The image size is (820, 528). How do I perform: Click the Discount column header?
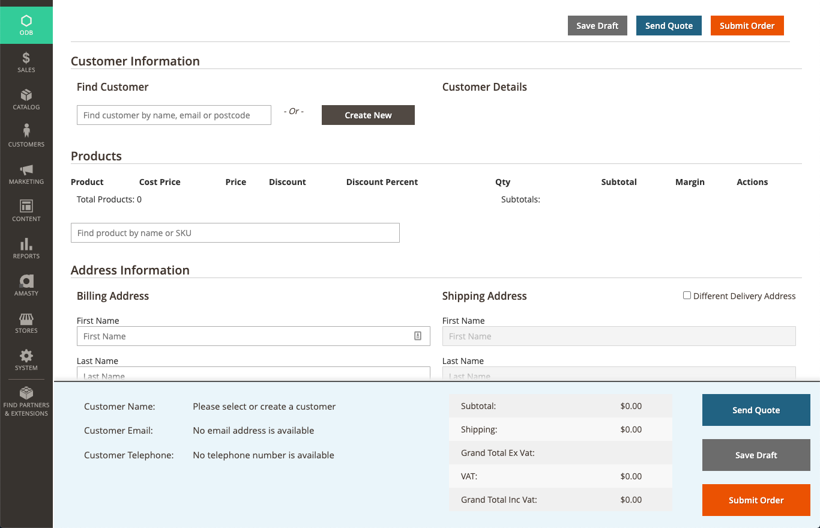(x=288, y=182)
